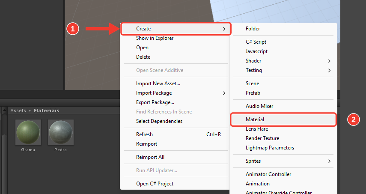
Task: Create a new Animation
Action: tap(283, 184)
